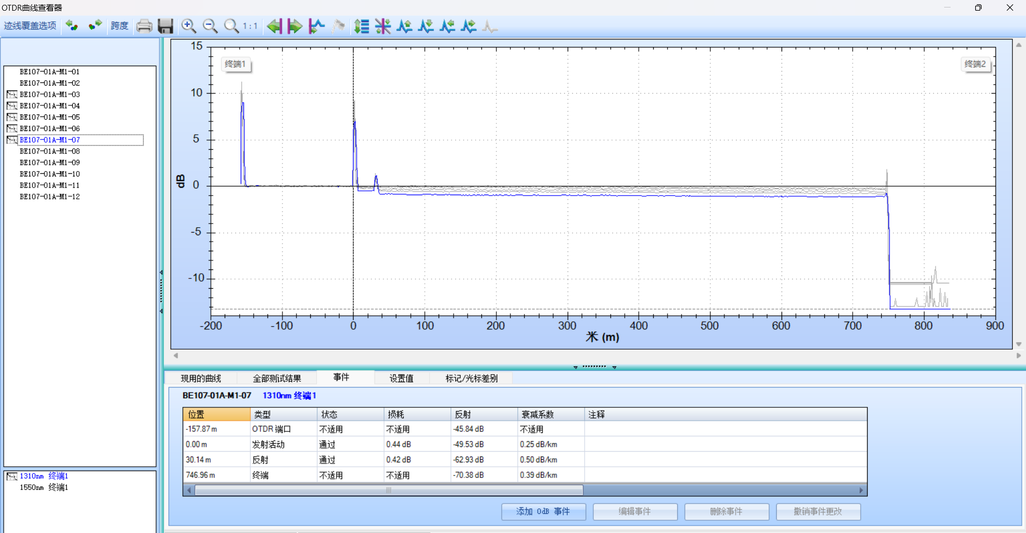Image resolution: width=1026 pixels, height=533 pixels.
Task: Click the zoom out magnifier icon
Action: (210, 26)
